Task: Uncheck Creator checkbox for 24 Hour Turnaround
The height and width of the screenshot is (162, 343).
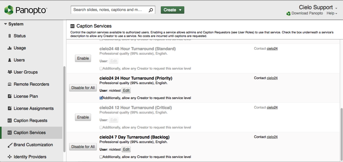Action: [101, 98]
